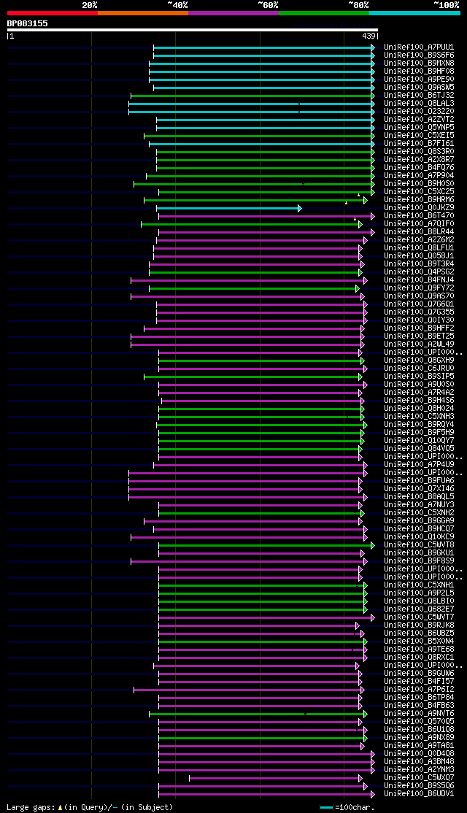
Task: Open hit UniRef100_B9S6F6
Action: click(420, 55)
